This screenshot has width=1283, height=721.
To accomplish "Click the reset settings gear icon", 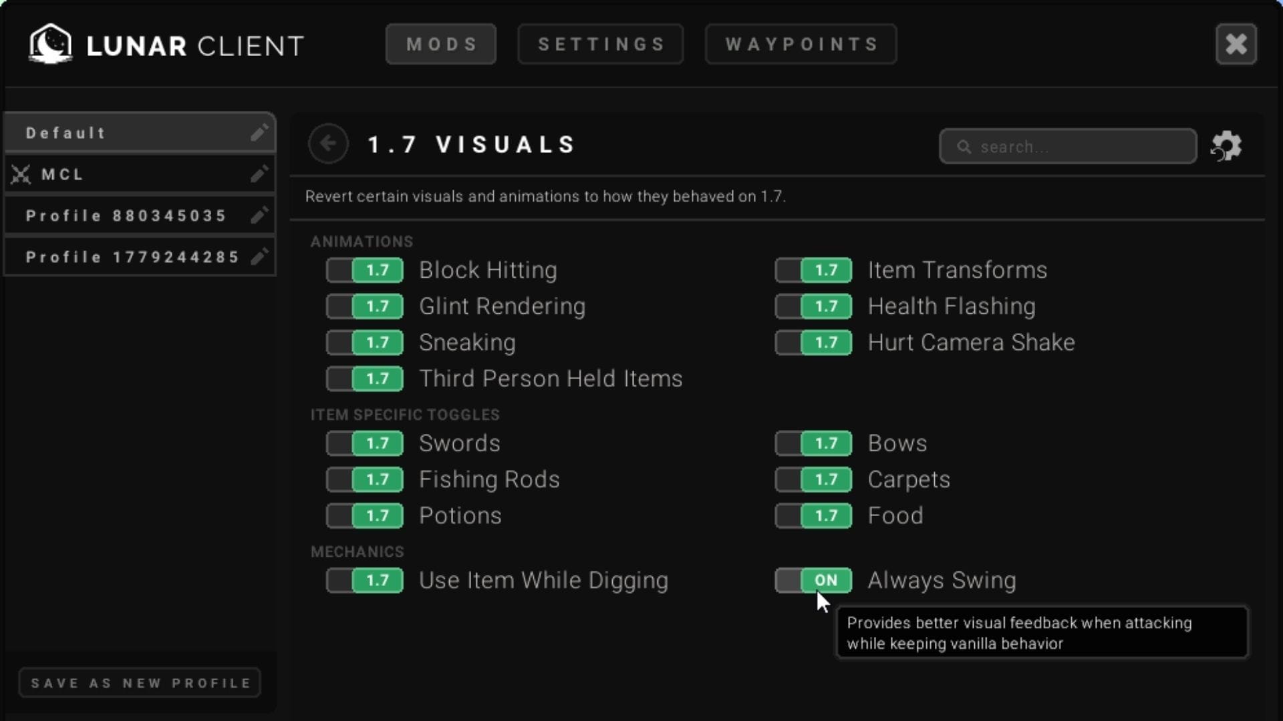I will coord(1226,146).
